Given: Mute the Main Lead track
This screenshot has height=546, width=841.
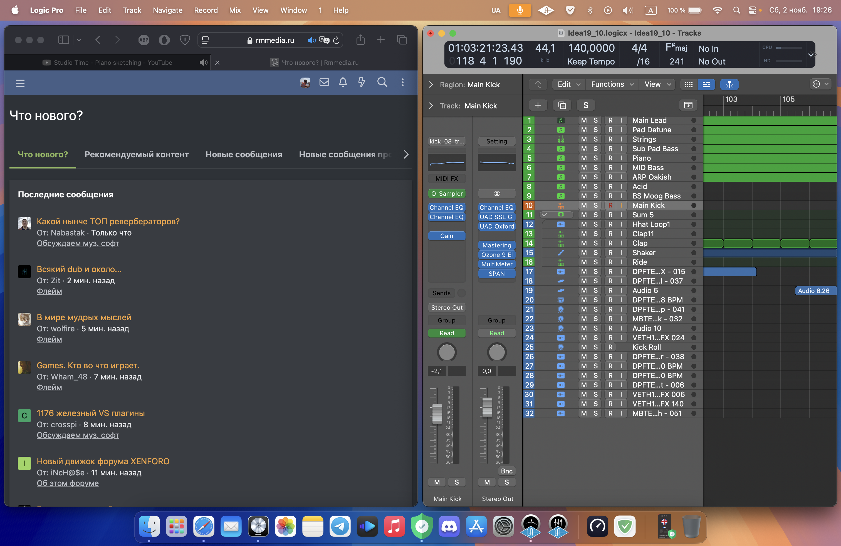Looking at the screenshot, I should tap(584, 120).
